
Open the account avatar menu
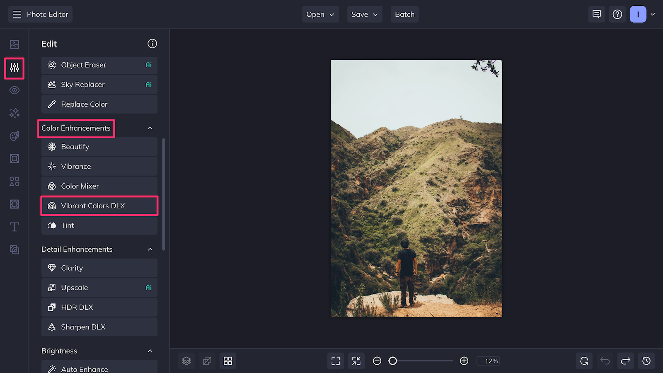(638, 14)
